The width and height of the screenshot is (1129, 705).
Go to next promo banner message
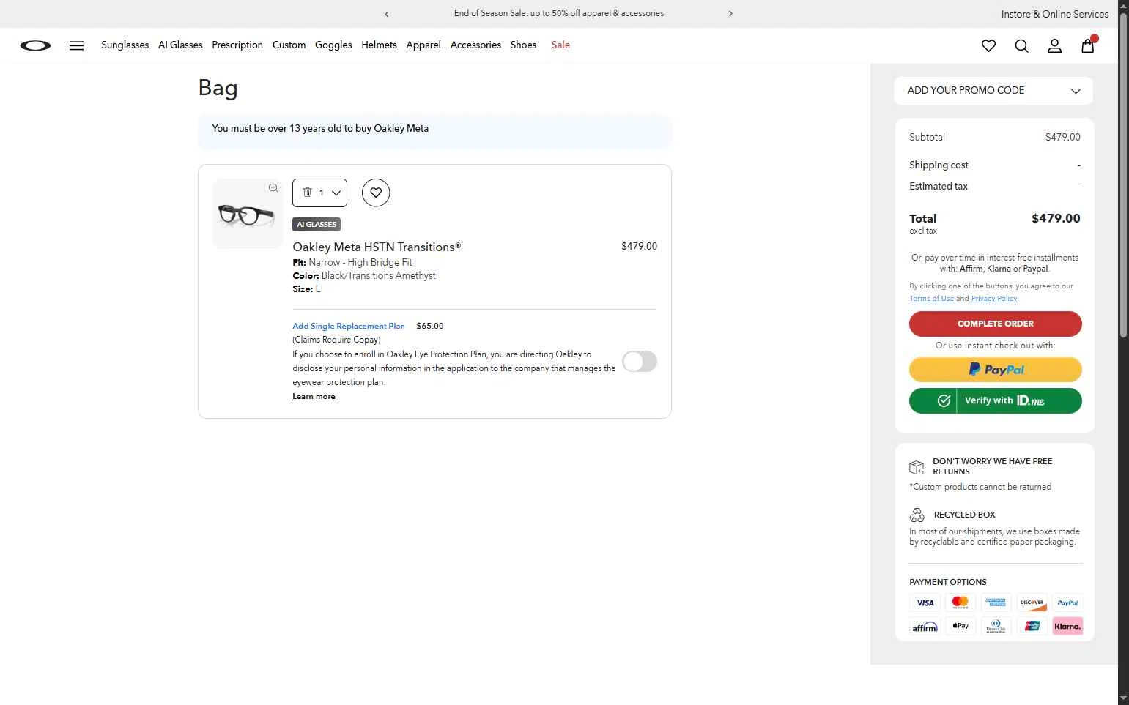(730, 14)
